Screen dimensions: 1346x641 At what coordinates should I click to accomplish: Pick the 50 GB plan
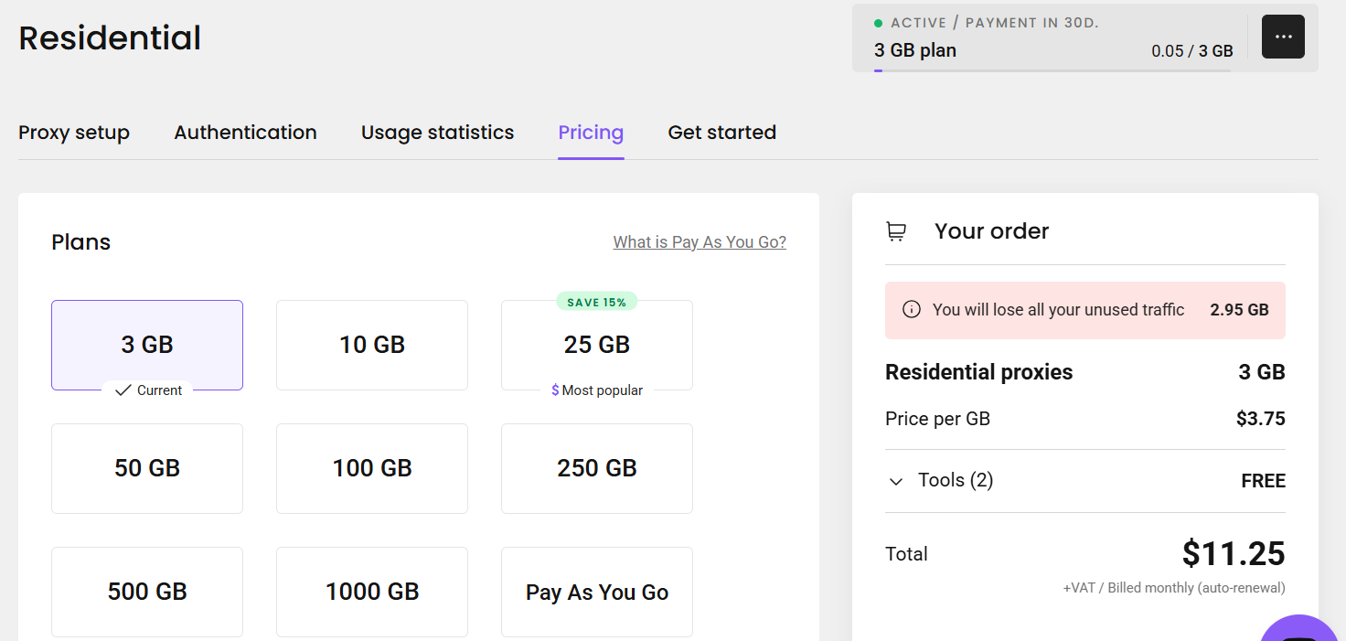(x=147, y=468)
